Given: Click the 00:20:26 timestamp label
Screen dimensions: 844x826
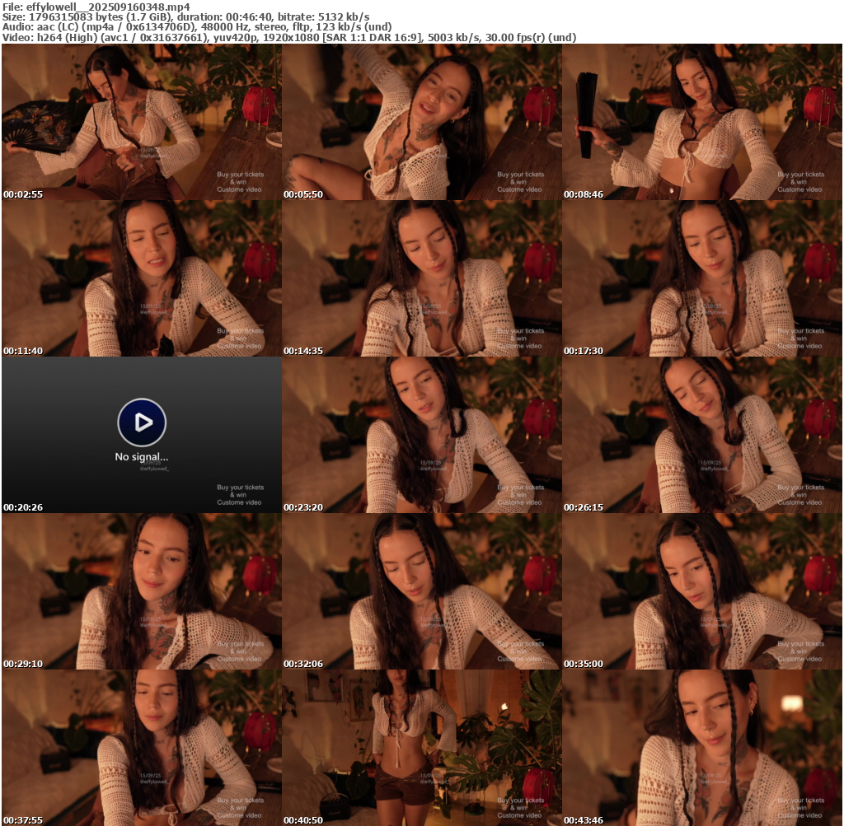Looking at the screenshot, I should pyautogui.click(x=23, y=507).
